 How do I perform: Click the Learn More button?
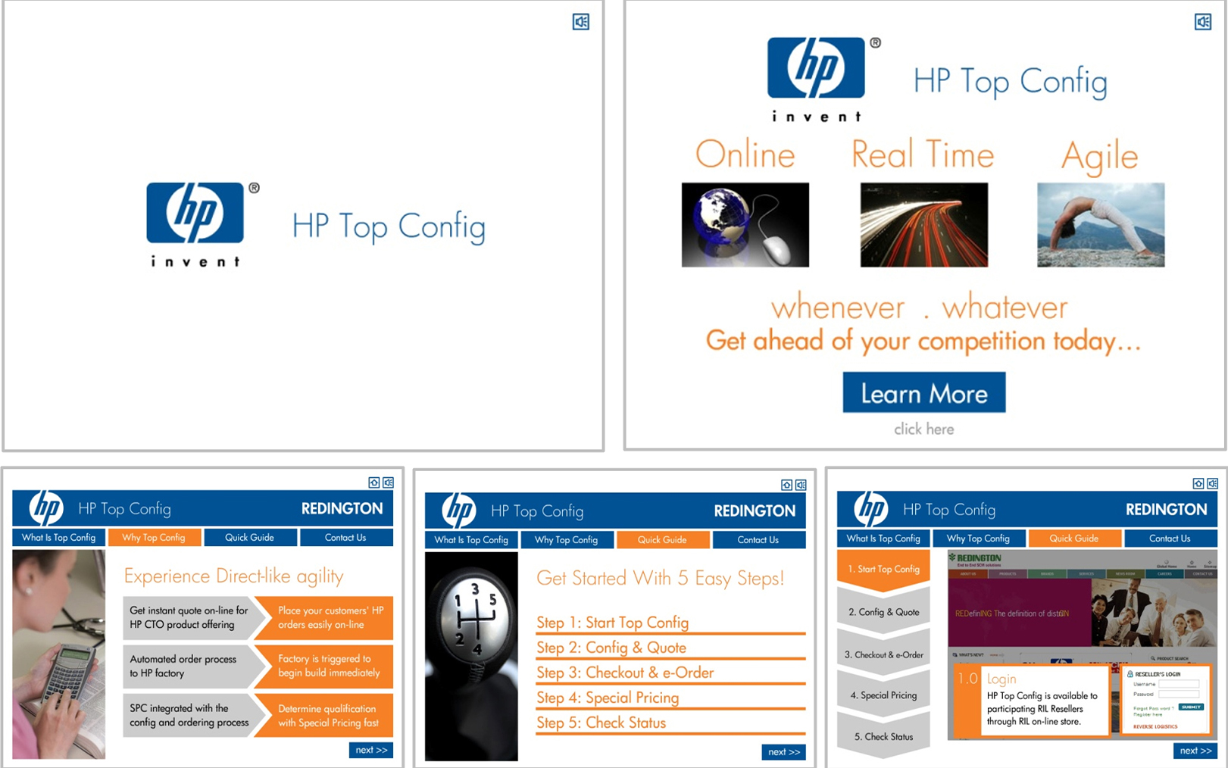[924, 392]
